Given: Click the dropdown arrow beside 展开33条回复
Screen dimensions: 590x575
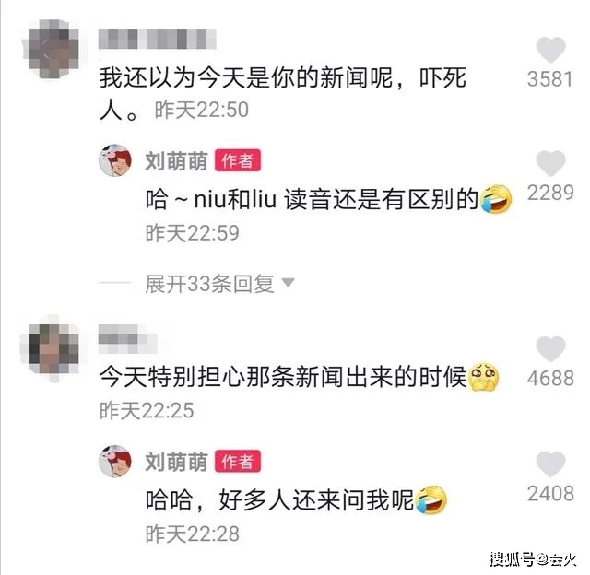Looking at the screenshot, I should pos(289,282).
